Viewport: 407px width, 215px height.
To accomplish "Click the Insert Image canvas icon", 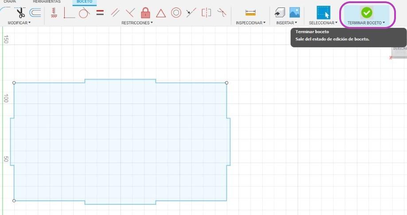I will coord(295,12).
